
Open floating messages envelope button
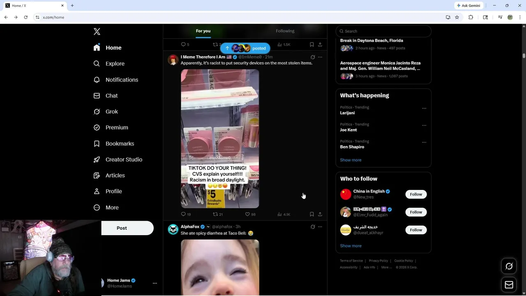click(x=509, y=285)
